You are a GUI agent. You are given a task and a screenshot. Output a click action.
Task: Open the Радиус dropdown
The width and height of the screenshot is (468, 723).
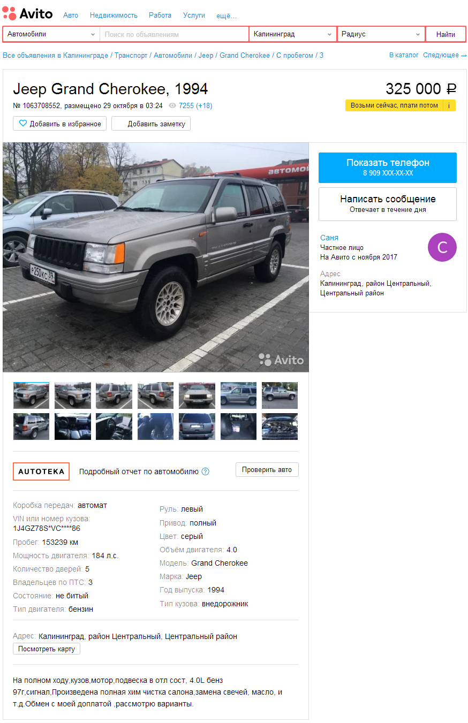[381, 34]
